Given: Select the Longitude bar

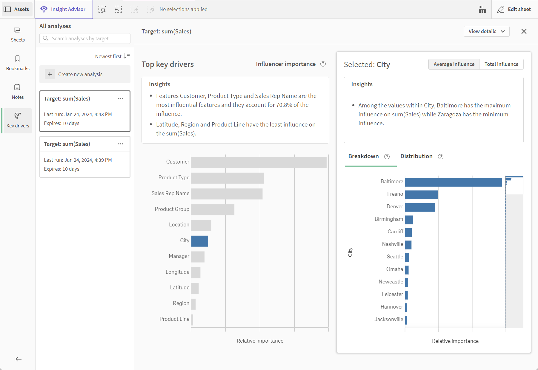Looking at the screenshot, I should point(196,272).
